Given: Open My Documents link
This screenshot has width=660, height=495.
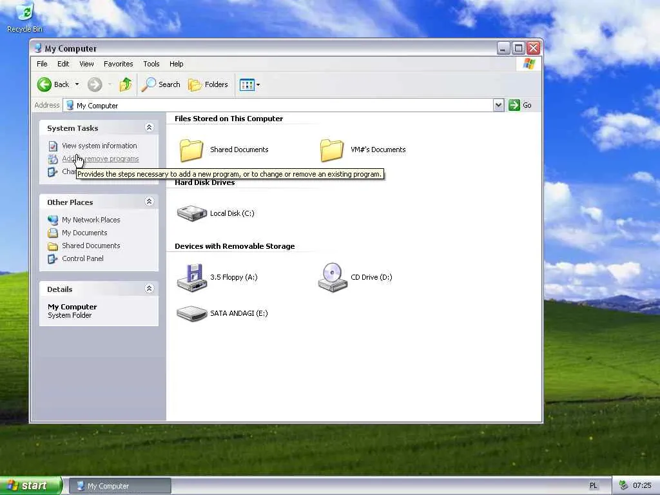Looking at the screenshot, I should tap(84, 233).
